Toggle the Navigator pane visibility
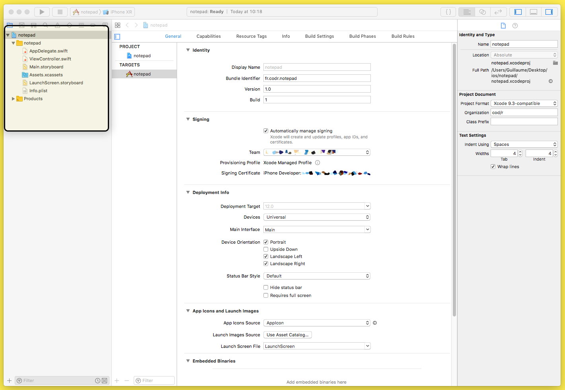The image size is (565, 390). 518,12
